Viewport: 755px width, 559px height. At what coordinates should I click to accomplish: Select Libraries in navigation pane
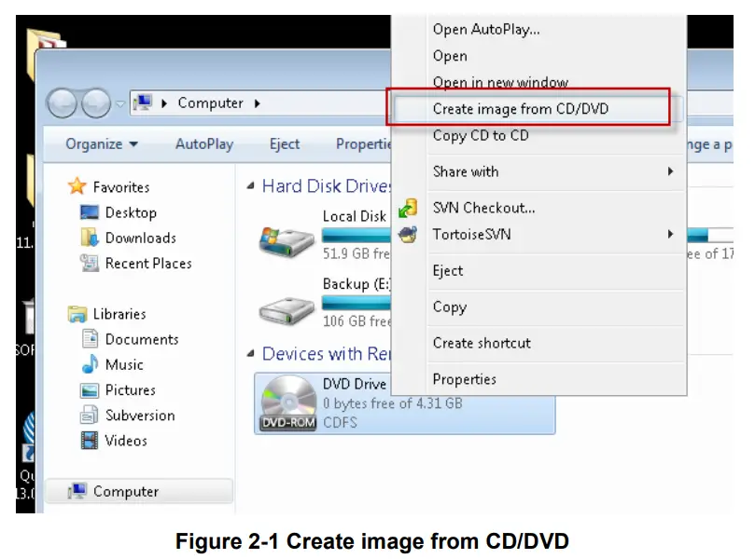(x=119, y=314)
